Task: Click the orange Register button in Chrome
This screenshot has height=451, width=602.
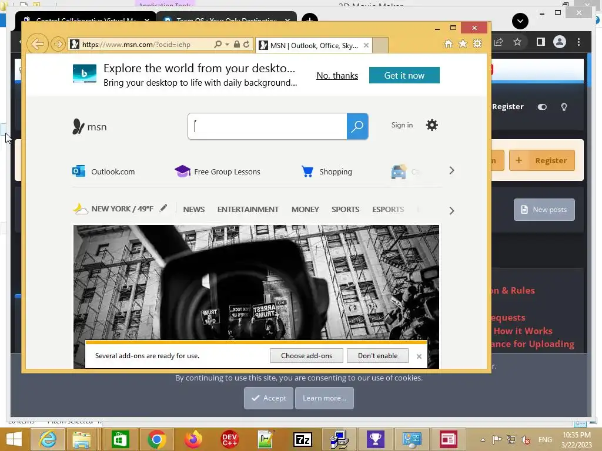Action: (x=541, y=160)
